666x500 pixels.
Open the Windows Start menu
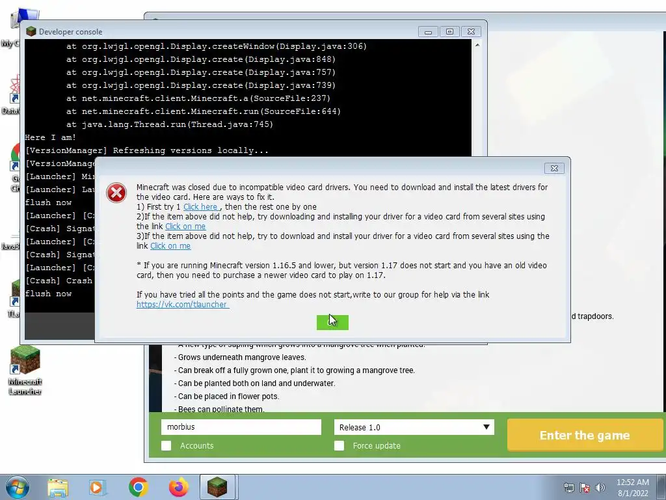[x=17, y=487]
